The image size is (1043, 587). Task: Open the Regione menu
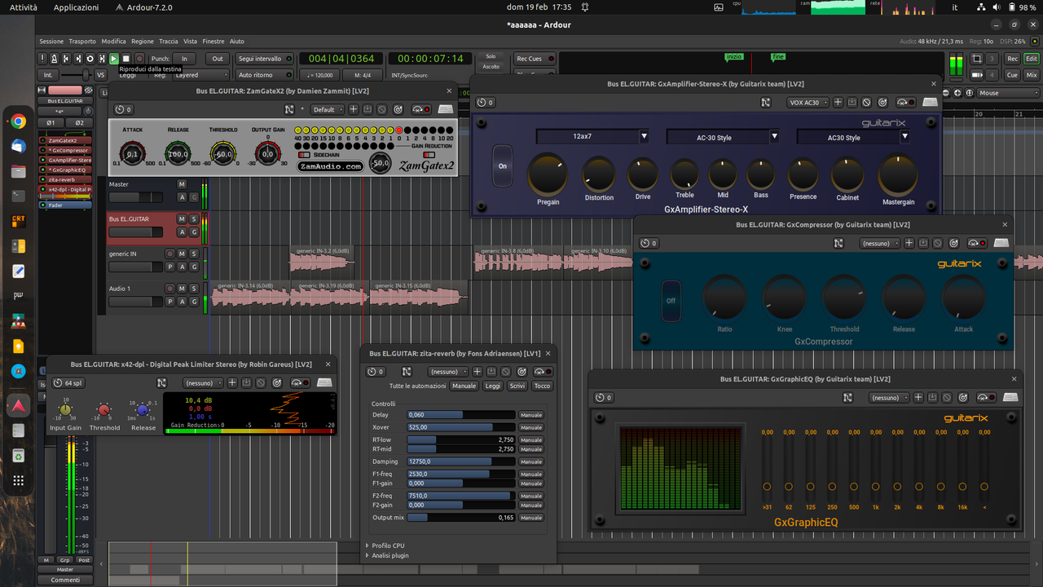click(x=143, y=41)
